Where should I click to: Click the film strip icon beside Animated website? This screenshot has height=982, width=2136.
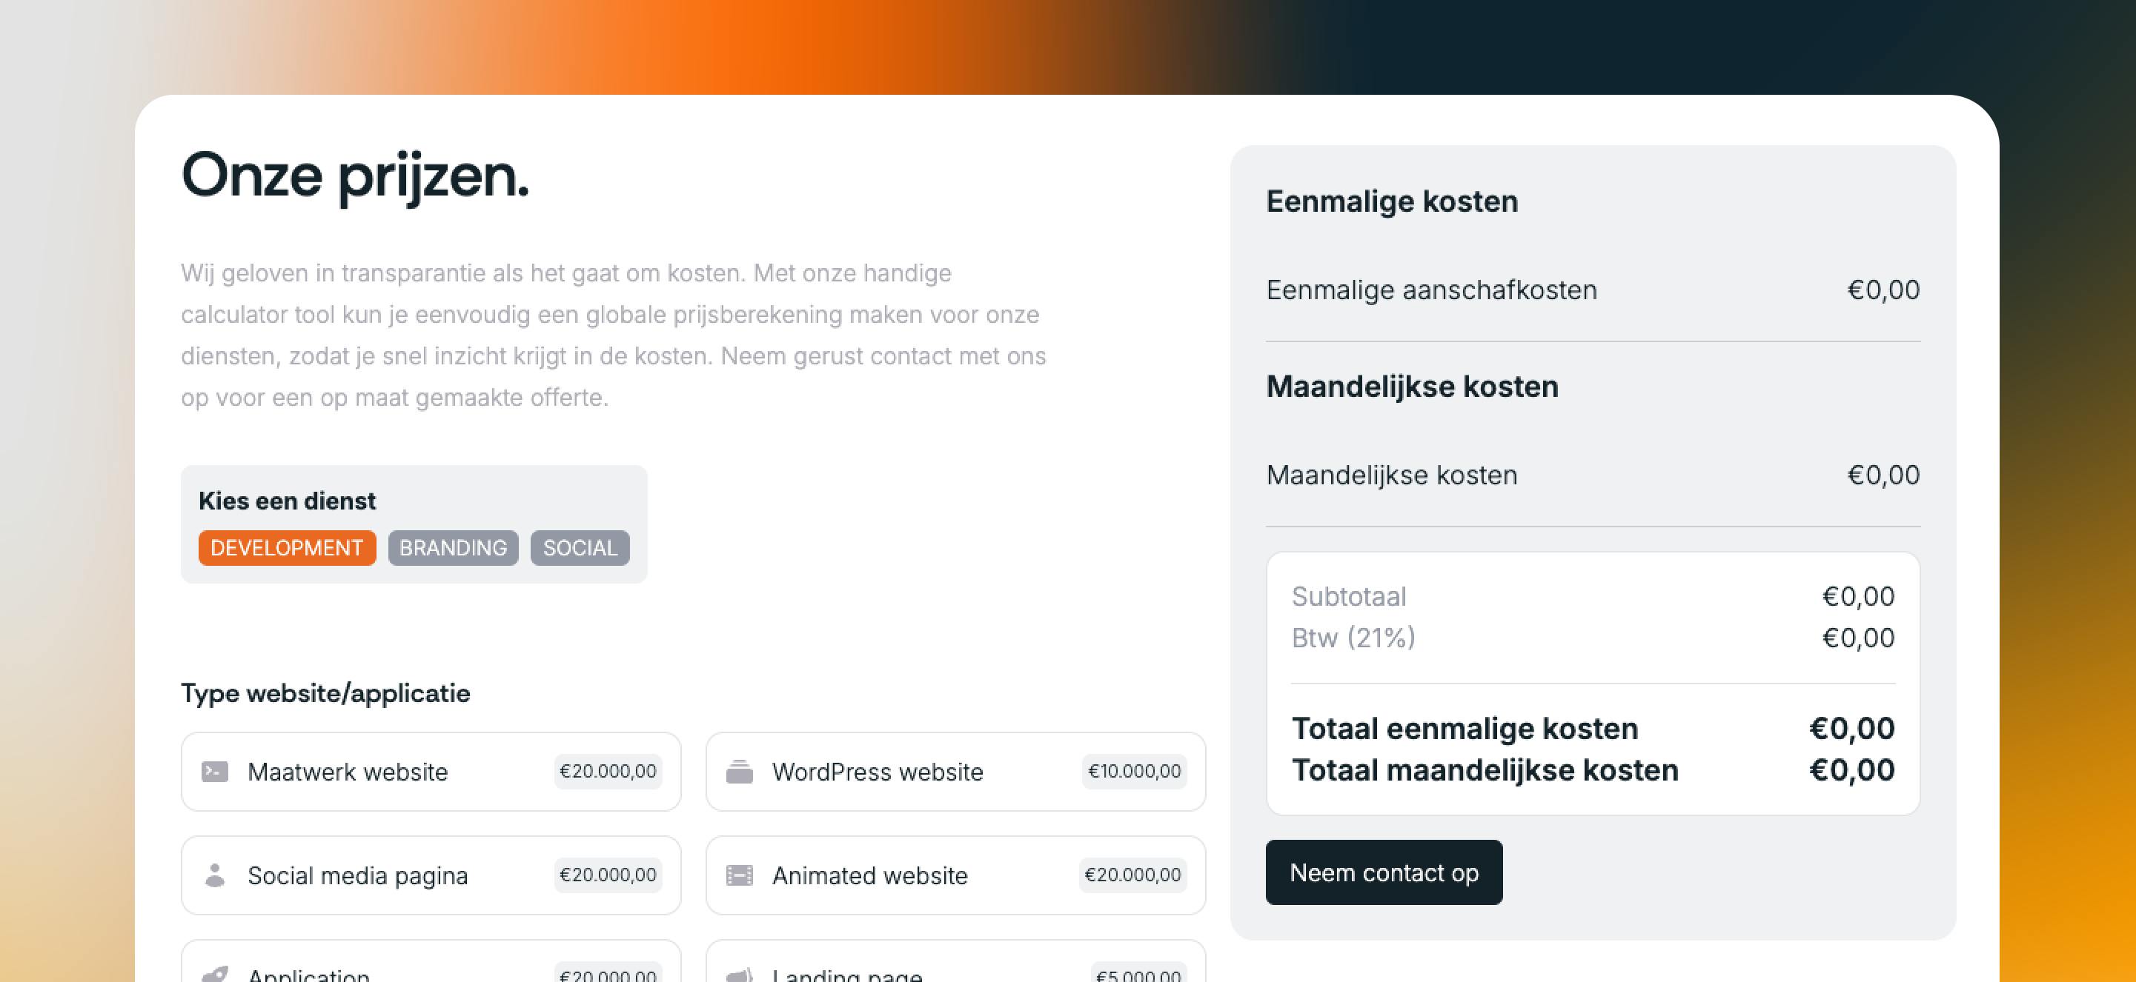click(x=739, y=875)
